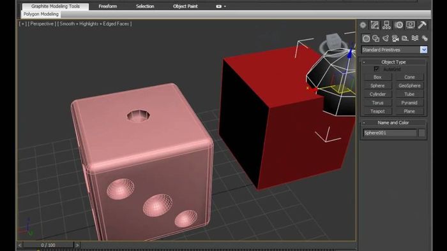Click the Torus primitive button

pyautogui.click(x=377, y=103)
